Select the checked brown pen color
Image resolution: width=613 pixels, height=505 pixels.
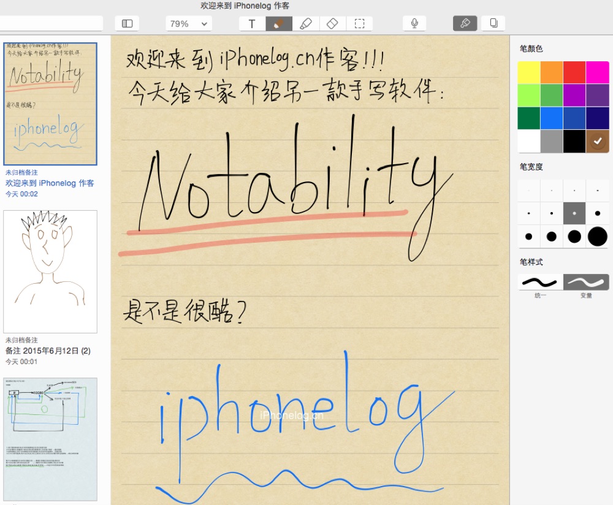tap(597, 141)
